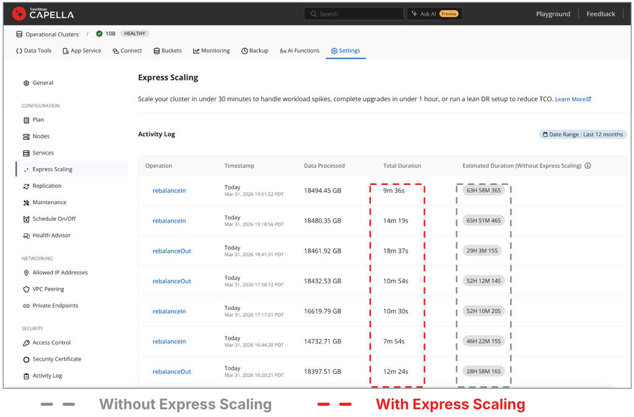Click the Ask AI sparkle icon
Image resolution: width=634 pixels, height=417 pixels.
click(414, 14)
